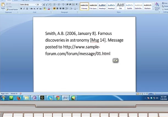Click the red font color A
The image size is (168, 117).
[x=49, y=8]
